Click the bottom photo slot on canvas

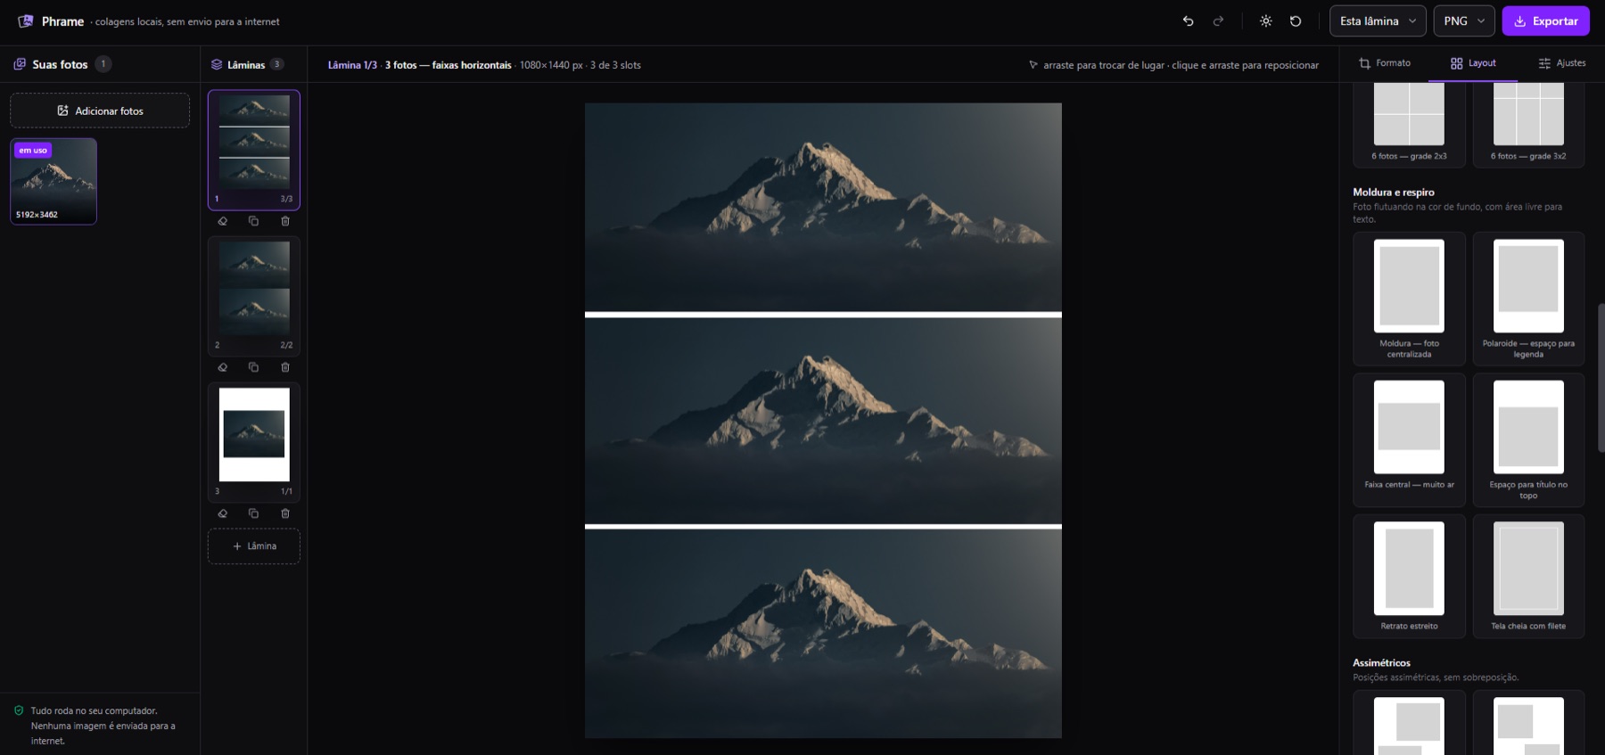823,634
